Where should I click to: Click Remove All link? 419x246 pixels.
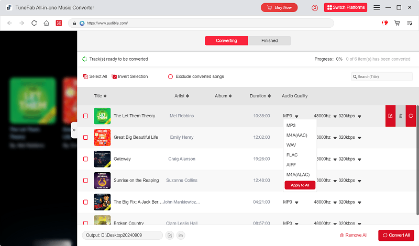coord(354,236)
